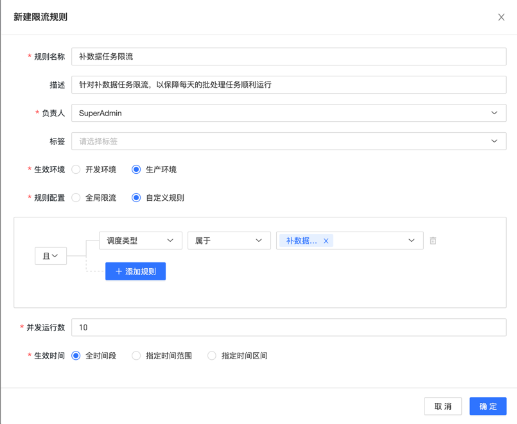Expand the rule value dropdown arrow
The image size is (517, 424).
point(412,241)
